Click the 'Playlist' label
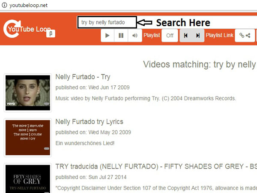Image resolution: width=257 pixels, height=193 pixels. 152,35
